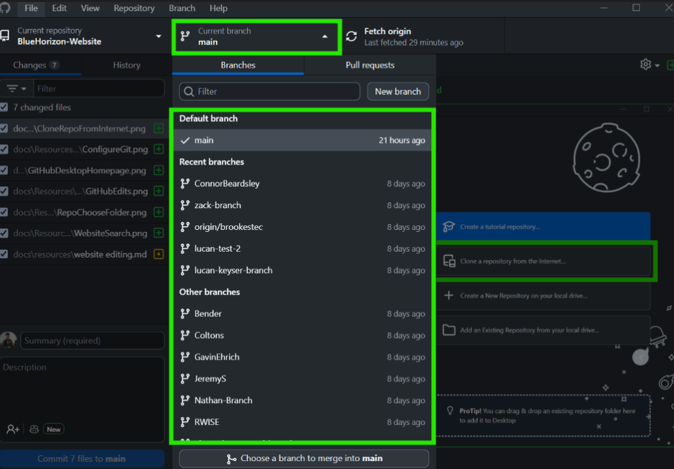674x469 pixels.
Task: Click the Copilot icon beside New badge
Action: (x=34, y=429)
